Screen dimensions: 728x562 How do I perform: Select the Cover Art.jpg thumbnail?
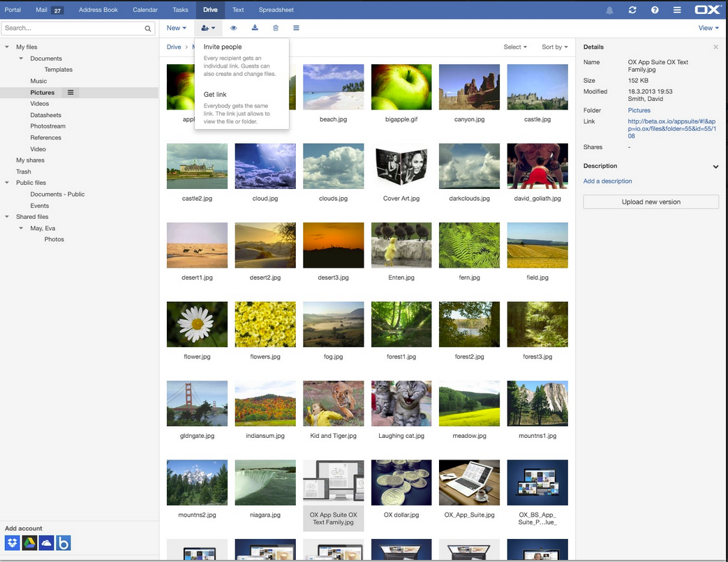401,166
